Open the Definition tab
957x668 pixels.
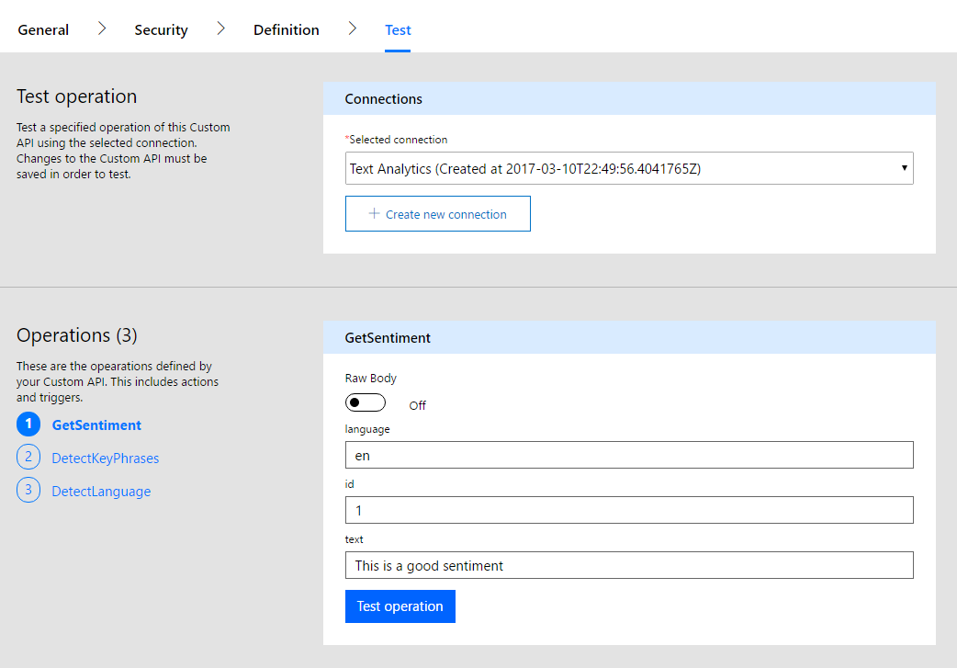tap(286, 28)
